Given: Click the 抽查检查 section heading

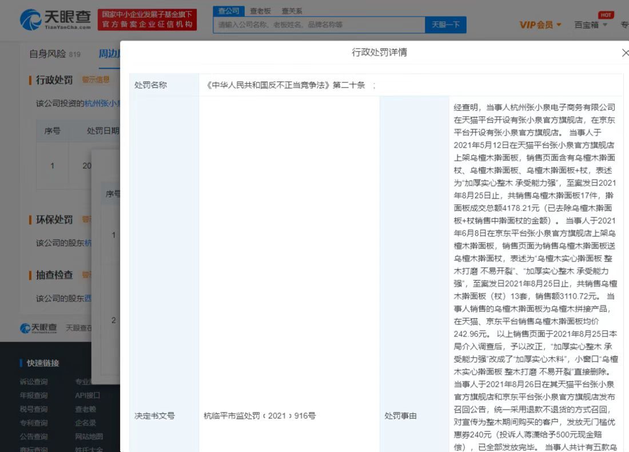Looking at the screenshot, I should click(54, 275).
